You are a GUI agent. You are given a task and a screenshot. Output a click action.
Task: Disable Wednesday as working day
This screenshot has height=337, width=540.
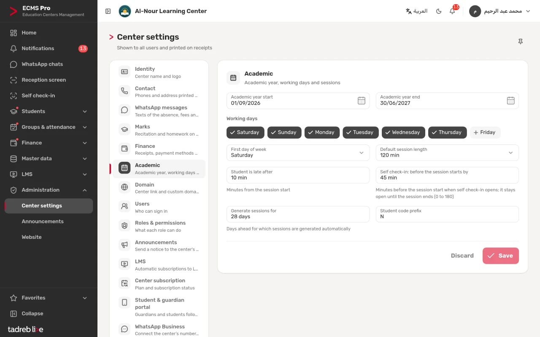coord(404,132)
